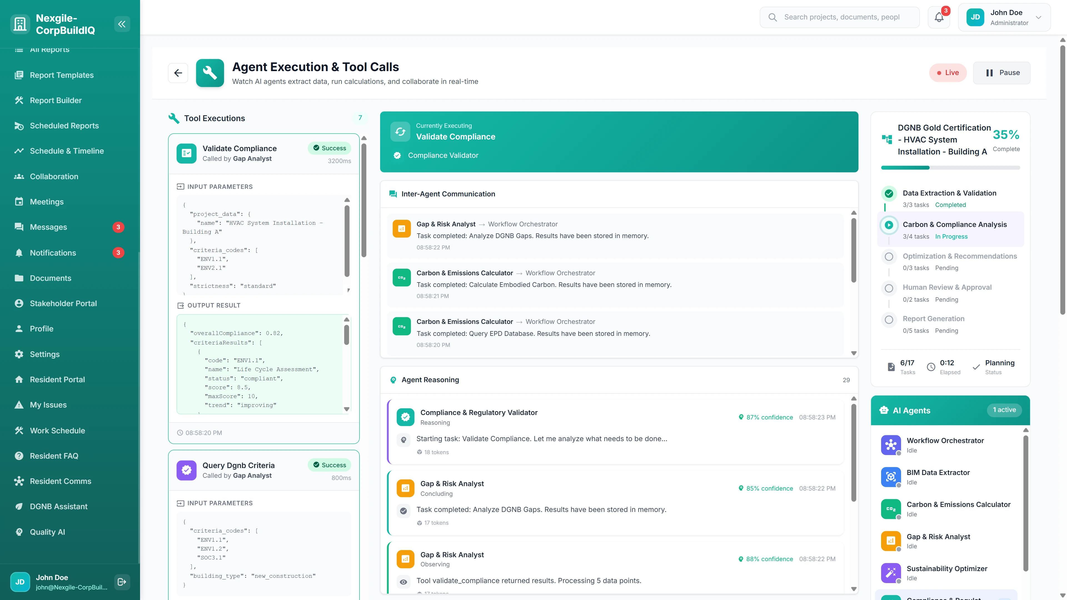Click the back arrow beside Agent Execution heading
This screenshot has width=1067, height=600.
[178, 73]
